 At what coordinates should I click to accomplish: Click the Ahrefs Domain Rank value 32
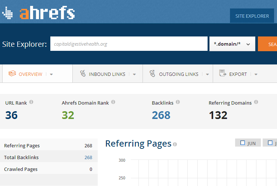click(68, 115)
